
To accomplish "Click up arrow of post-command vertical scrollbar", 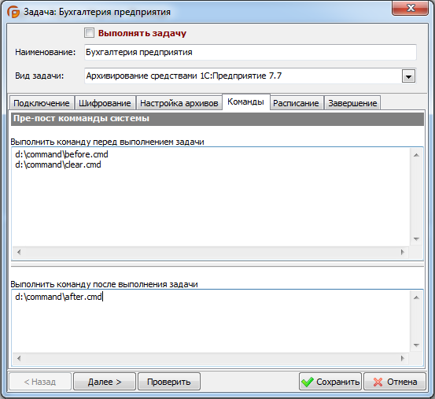I will pyautogui.click(x=416, y=297).
